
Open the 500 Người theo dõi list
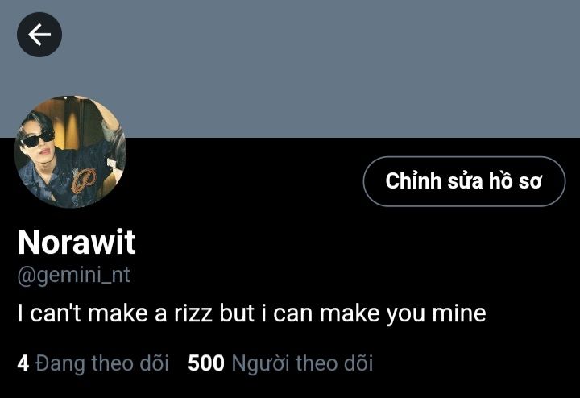[280, 363]
